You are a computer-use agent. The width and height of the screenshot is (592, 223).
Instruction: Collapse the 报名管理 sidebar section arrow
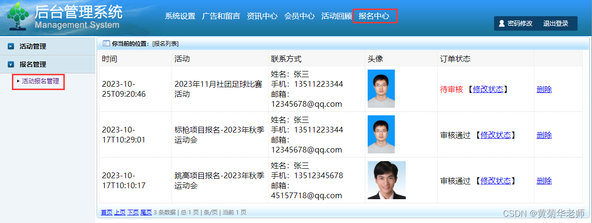point(11,64)
